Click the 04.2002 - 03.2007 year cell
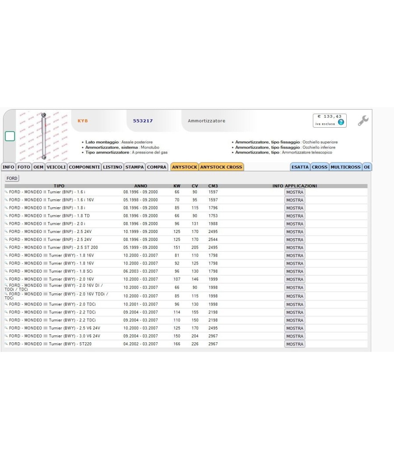Viewport: 394px width, 459px height. [x=141, y=344]
